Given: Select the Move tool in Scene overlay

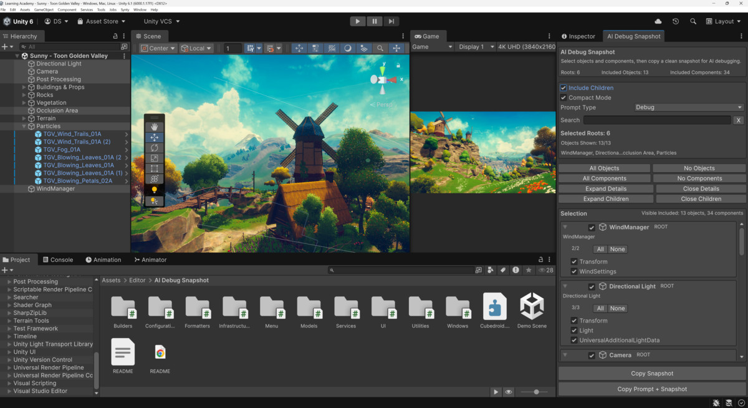Looking at the screenshot, I should pos(155,137).
